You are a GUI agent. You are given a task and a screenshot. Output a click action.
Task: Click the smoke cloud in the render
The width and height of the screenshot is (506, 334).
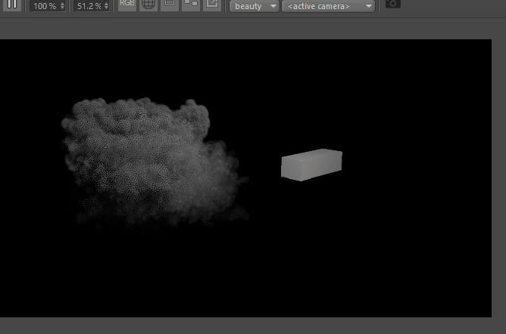(x=151, y=161)
